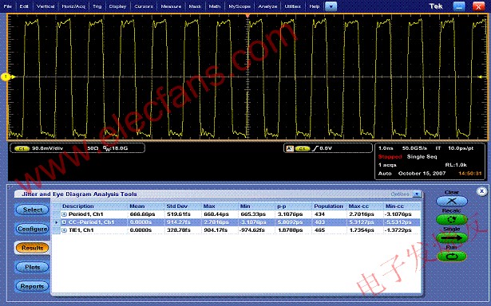Open the Reports section
The width and height of the screenshot is (491, 306).
coord(32,286)
